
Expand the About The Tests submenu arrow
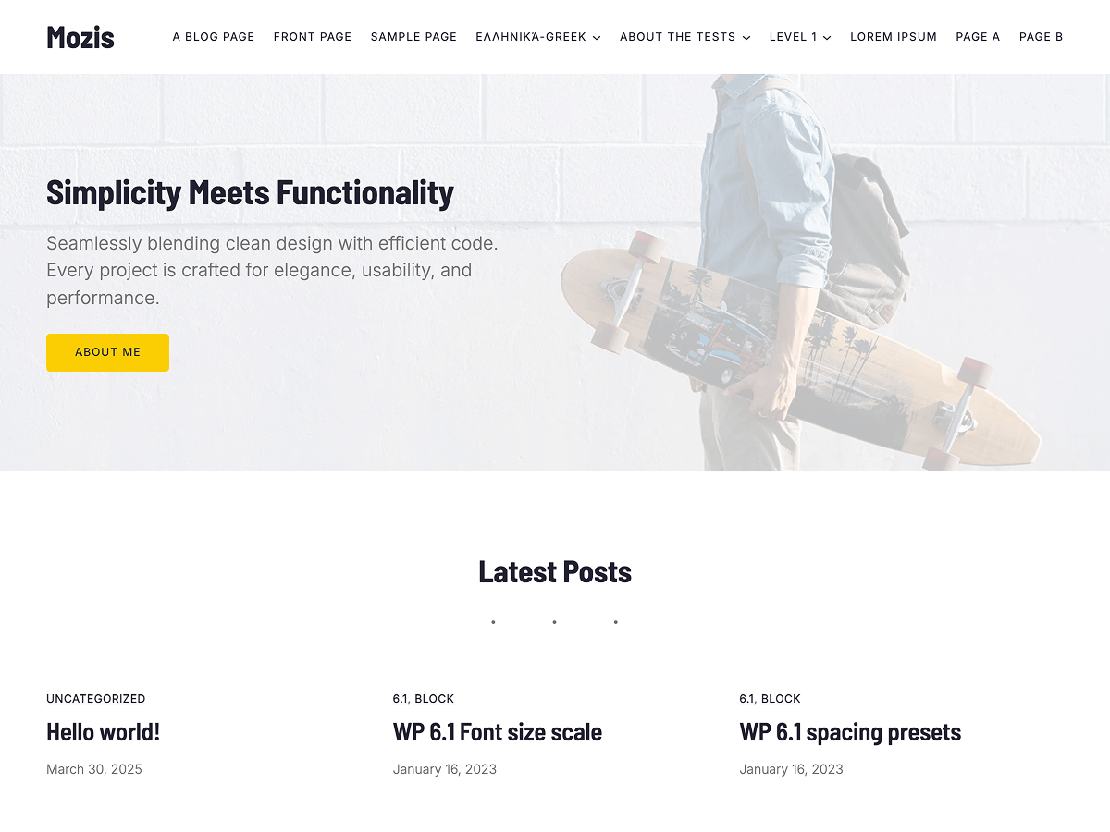pos(746,38)
